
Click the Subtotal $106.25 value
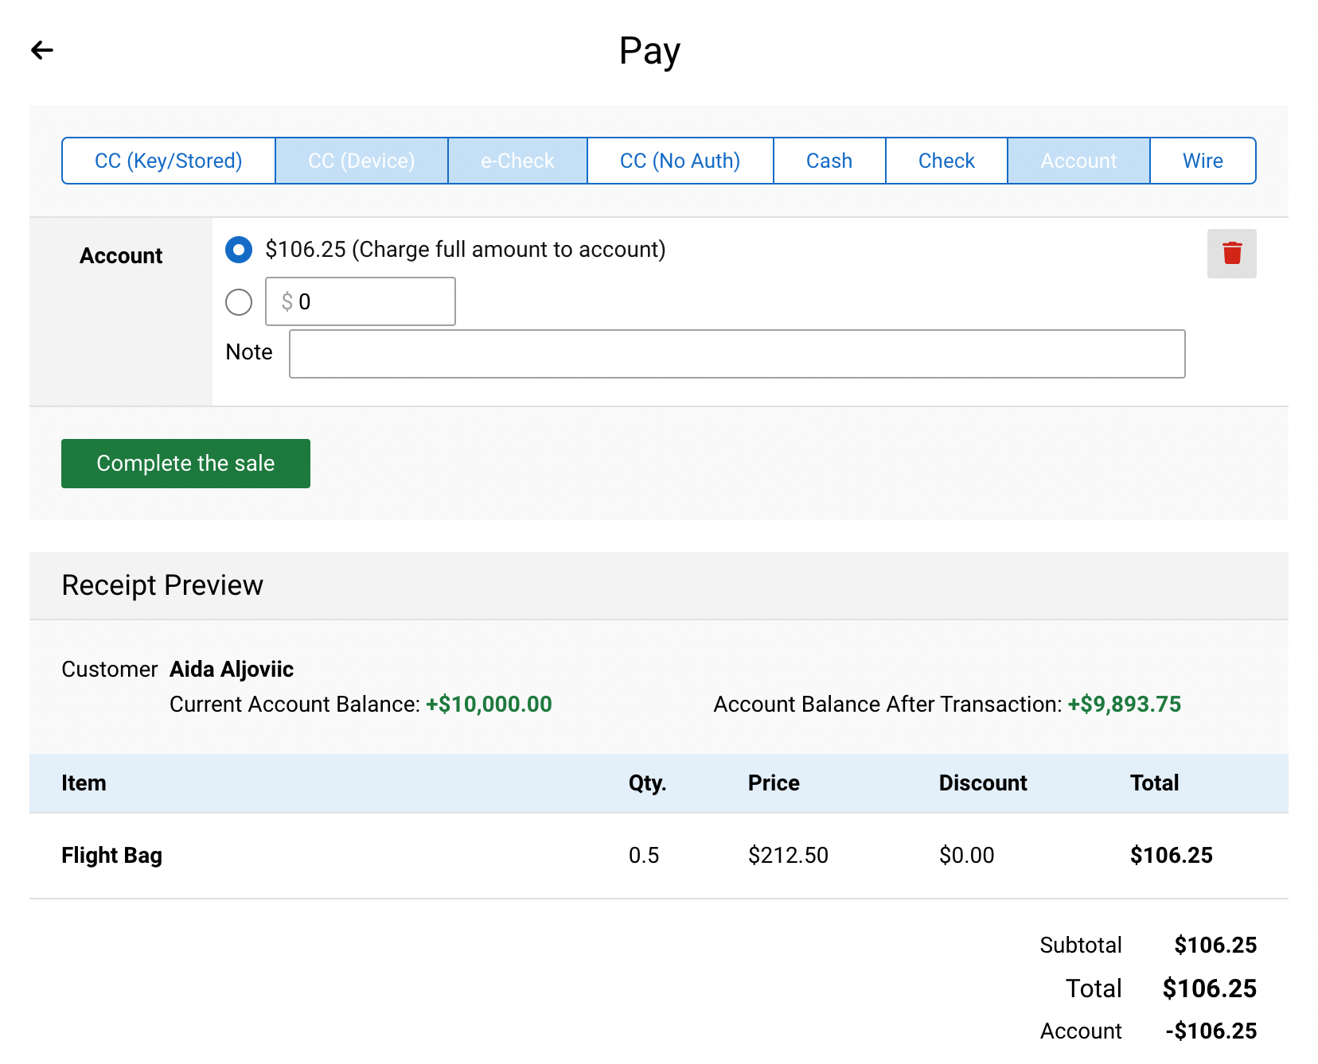click(1215, 946)
